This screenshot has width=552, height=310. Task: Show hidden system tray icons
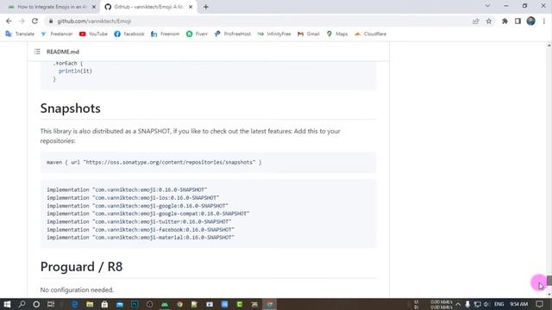458,304
